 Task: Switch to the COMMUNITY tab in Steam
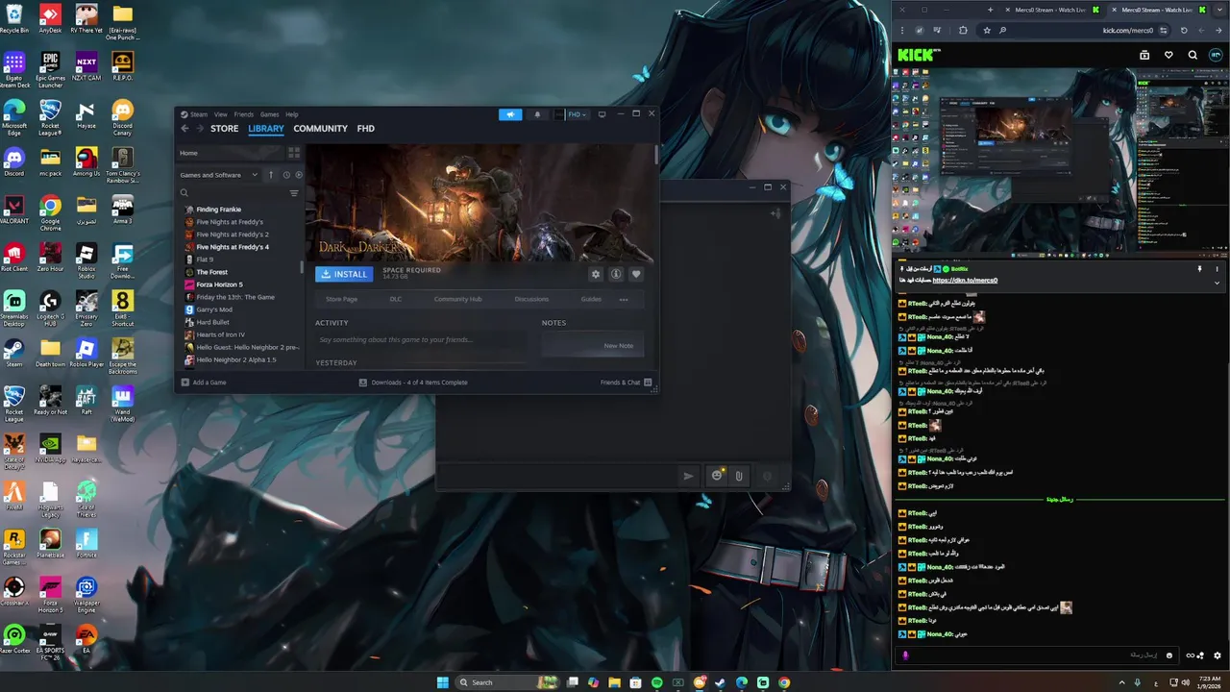[320, 129]
